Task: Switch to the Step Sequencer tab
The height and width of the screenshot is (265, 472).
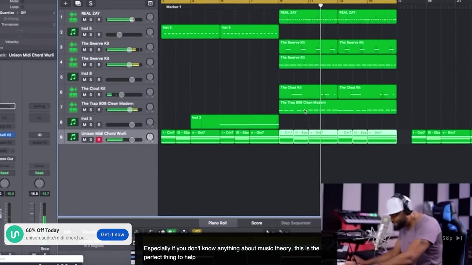Action: coord(296,223)
